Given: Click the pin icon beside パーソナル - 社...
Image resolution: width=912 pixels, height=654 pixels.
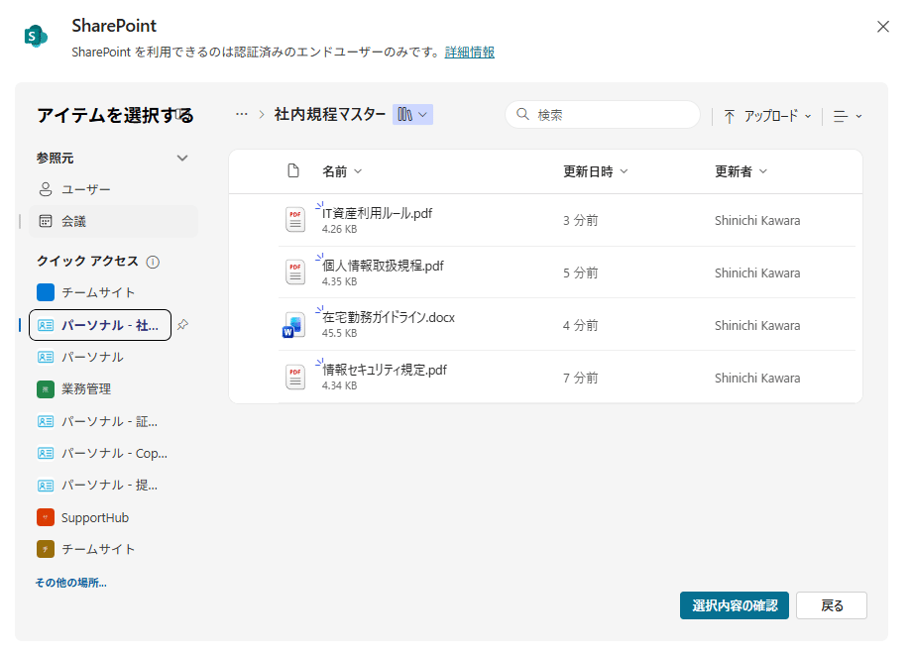Looking at the screenshot, I should point(183,324).
